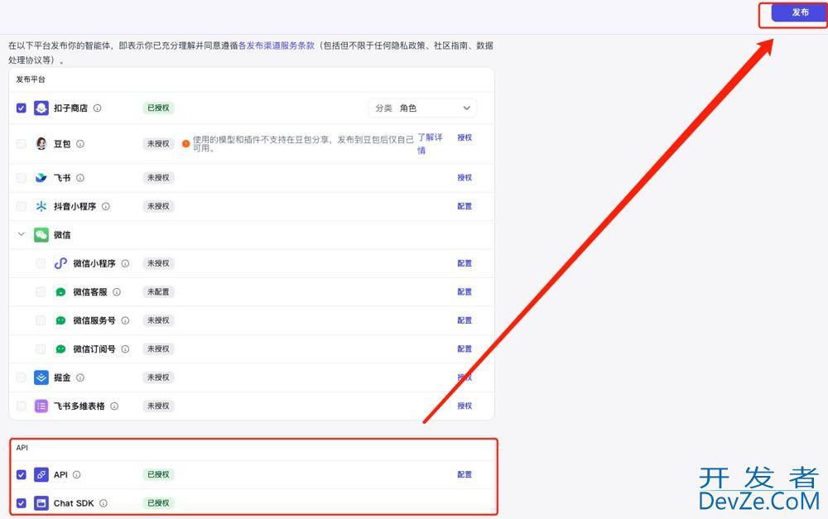Viewport: 828px width, 519px height.
Task: Tick the 微信订阅号 checkbox
Action: [41, 349]
